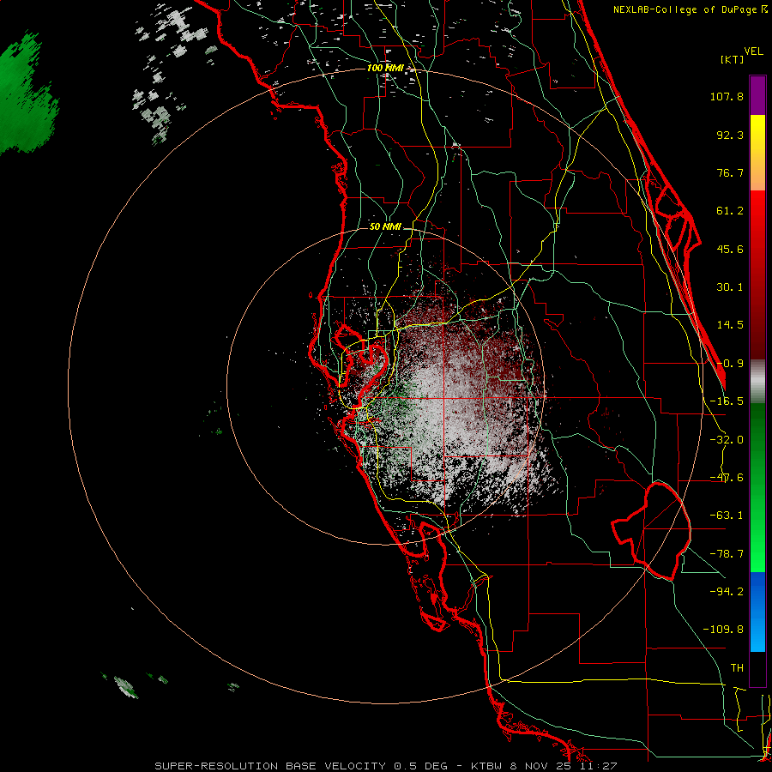The image size is (772, 772).
Task: Click the VEL legend title
Action: tap(753, 51)
